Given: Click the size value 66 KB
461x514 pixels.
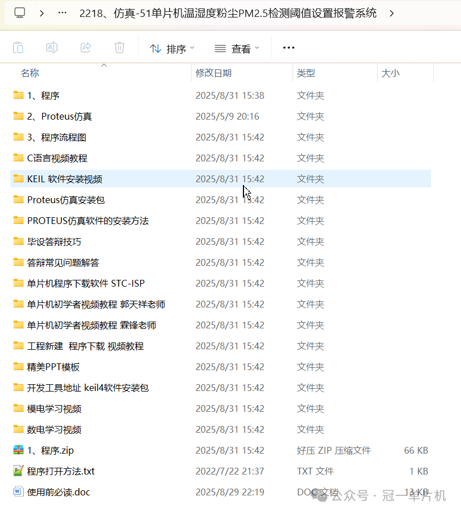Looking at the screenshot, I should click(x=416, y=450).
